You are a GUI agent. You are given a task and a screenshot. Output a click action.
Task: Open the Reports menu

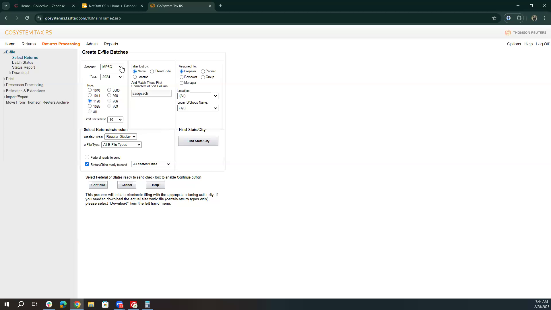click(x=111, y=44)
